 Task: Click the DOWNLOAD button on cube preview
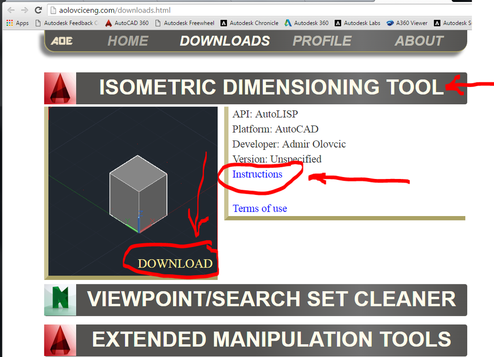pyautogui.click(x=175, y=264)
